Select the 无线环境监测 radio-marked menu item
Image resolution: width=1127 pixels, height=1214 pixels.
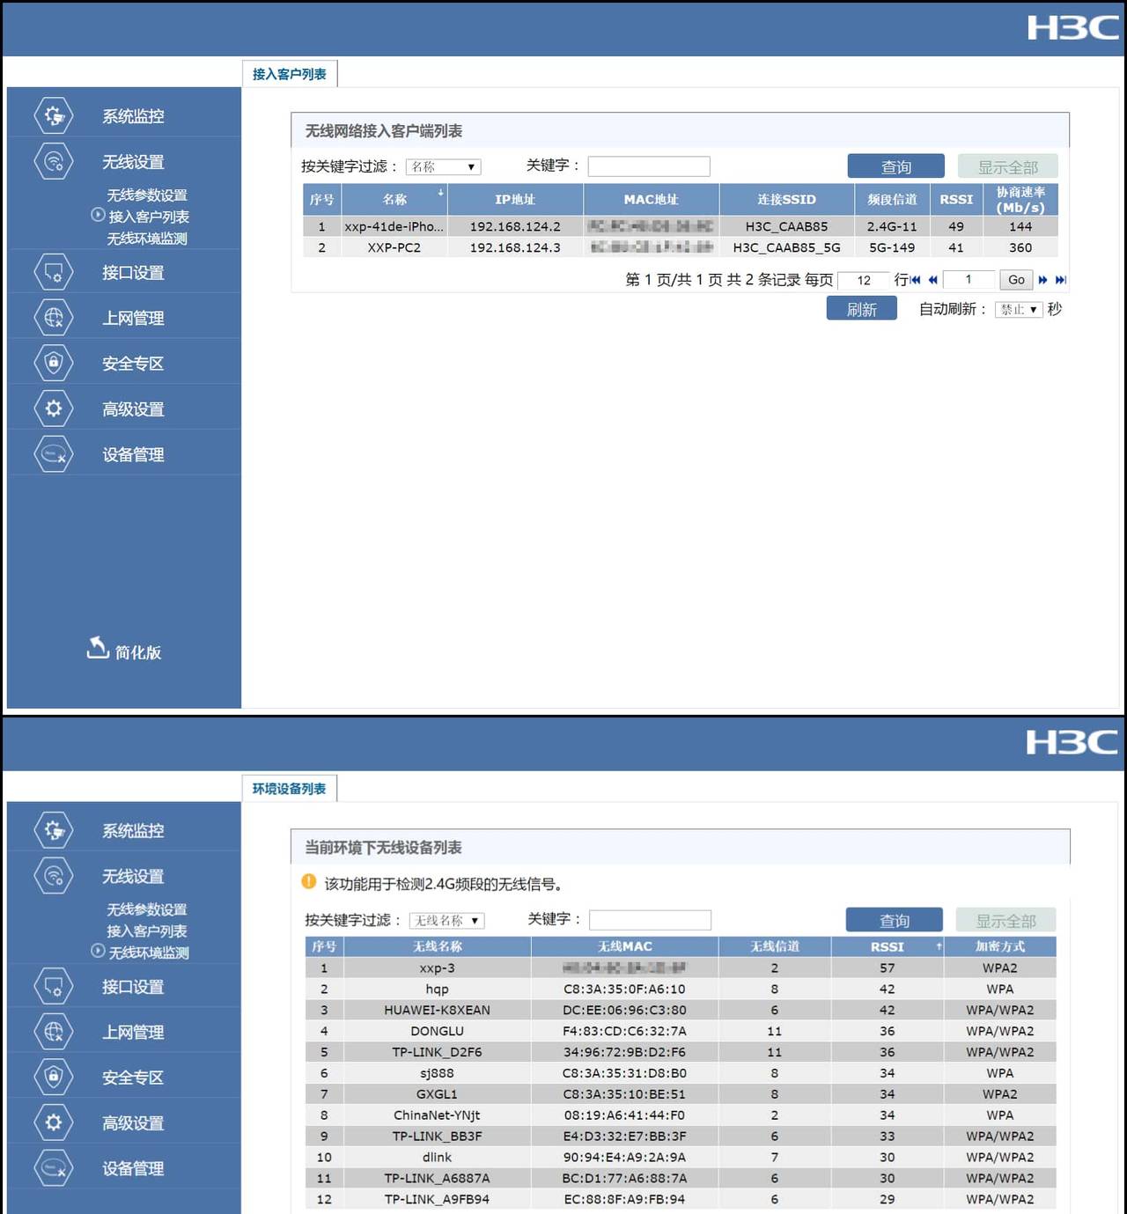[148, 953]
